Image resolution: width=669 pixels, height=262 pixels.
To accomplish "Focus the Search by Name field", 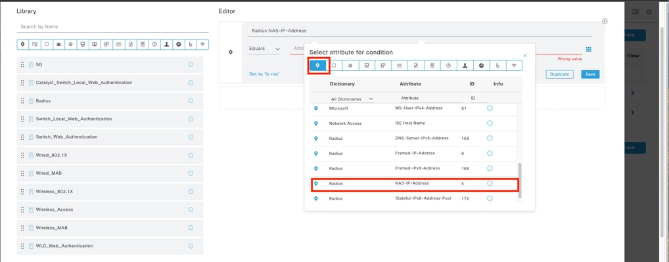I will 112,27.
